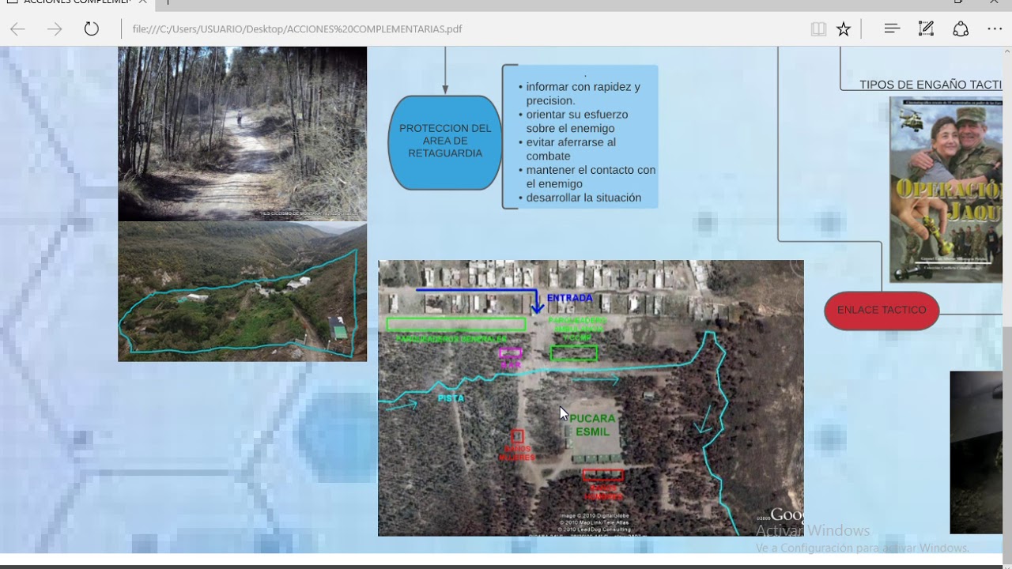This screenshot has height=569, width=1012.
Task: Open the More actions ellipsis menu
Action: coord(995,29)
